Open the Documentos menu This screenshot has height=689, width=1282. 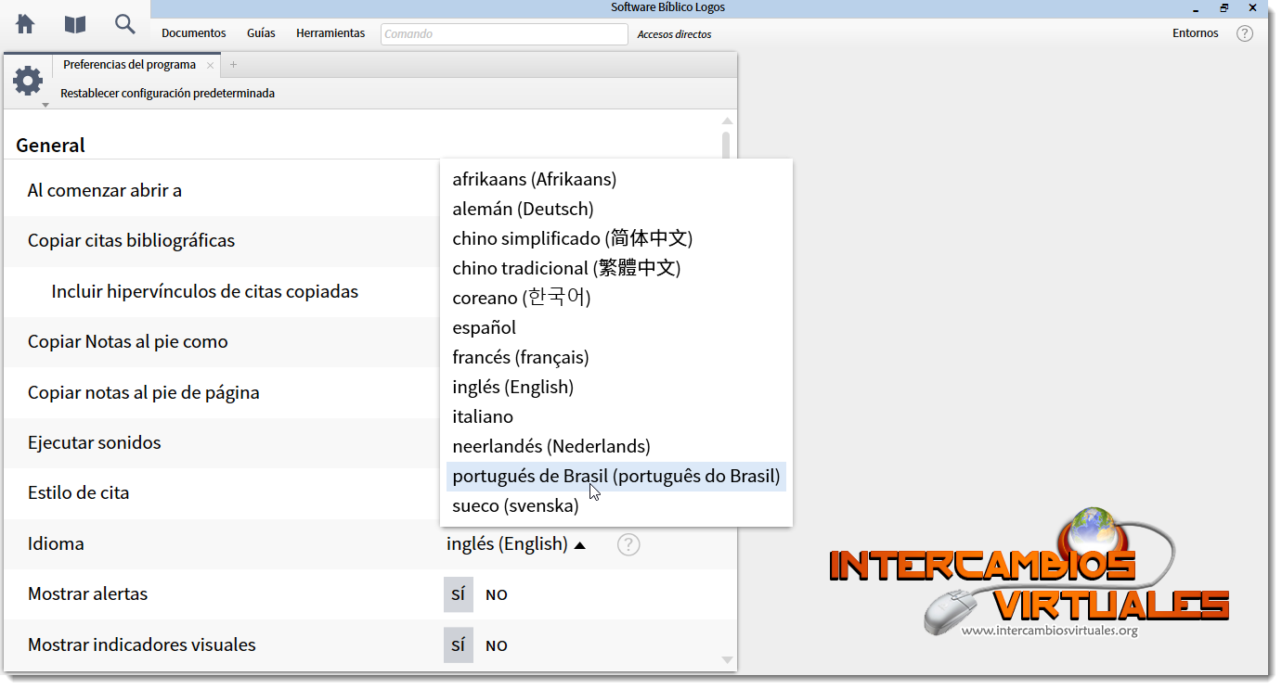click(x=194, y=33)
